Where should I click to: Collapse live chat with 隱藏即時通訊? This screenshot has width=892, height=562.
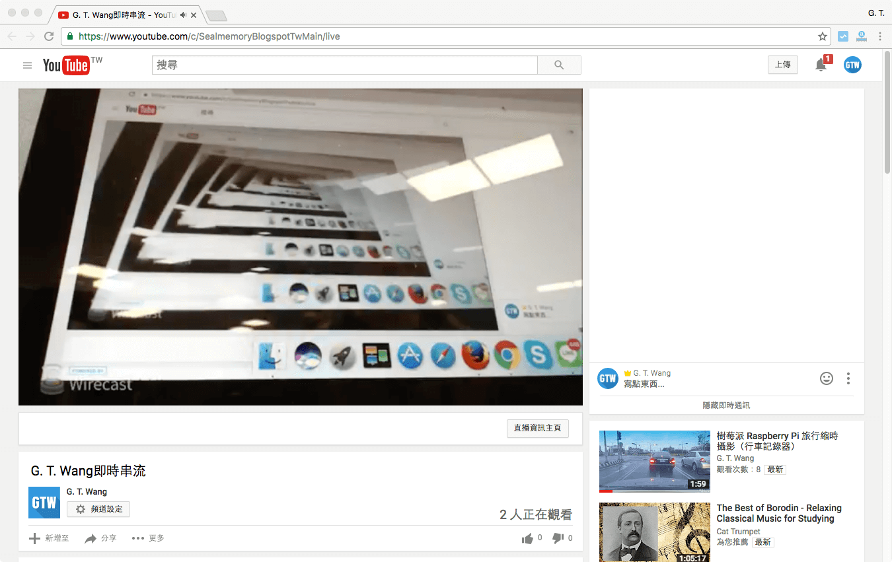tap(725, 405)
